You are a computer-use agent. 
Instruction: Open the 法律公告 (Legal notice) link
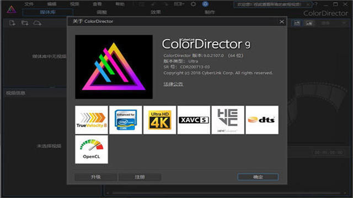[x=173, y=84]
